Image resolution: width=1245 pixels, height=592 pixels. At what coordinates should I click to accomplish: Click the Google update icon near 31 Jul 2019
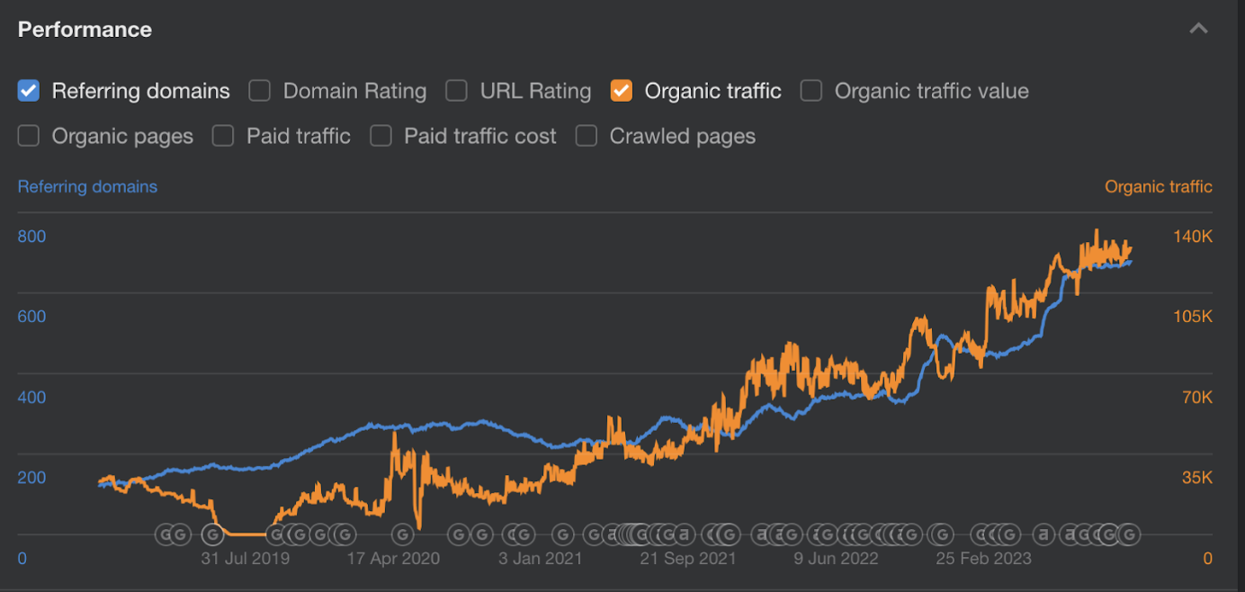[x=212, y=534]
